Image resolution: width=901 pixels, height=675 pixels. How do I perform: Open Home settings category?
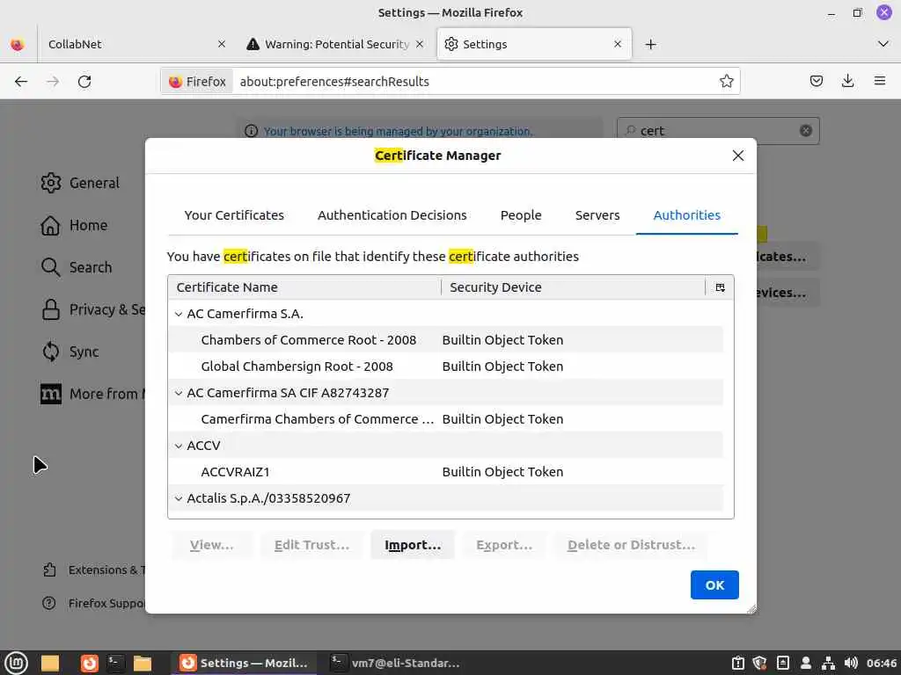click(75, 225)
